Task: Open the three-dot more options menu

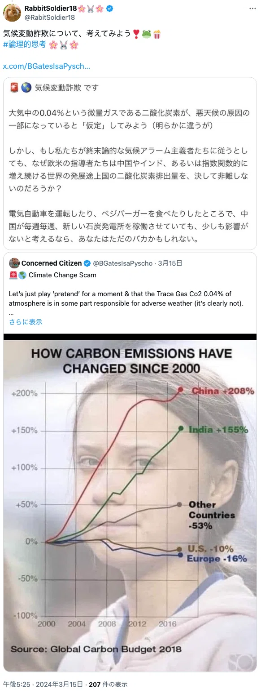Action: pyautogui.click(x=250, y=9)
